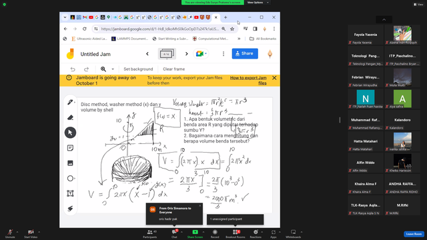This screenshot has height=240, width=427.
Task: Redo the action in Jamboard
Action: [x=86, y=69]
